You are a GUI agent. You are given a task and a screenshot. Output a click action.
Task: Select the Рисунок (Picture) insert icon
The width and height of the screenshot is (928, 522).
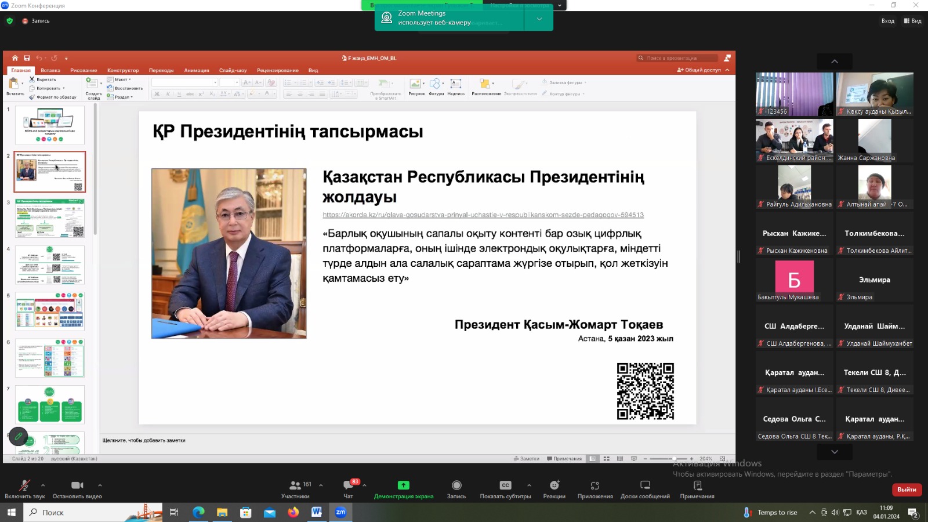pyautogui.click(x=416, y=84)
